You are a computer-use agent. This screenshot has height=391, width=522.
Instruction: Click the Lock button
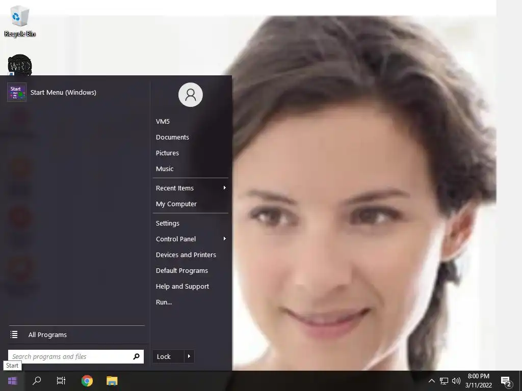tap(168, 356)
